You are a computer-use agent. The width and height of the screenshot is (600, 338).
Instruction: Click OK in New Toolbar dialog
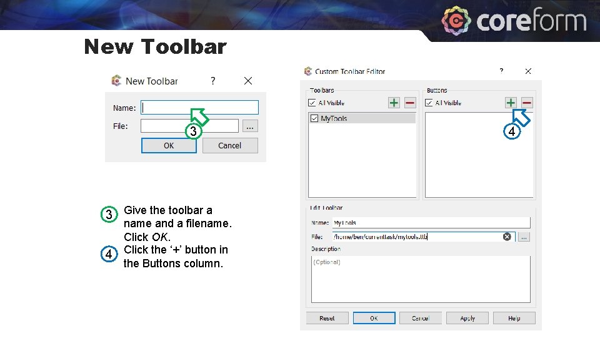click(x=169, y=146)
